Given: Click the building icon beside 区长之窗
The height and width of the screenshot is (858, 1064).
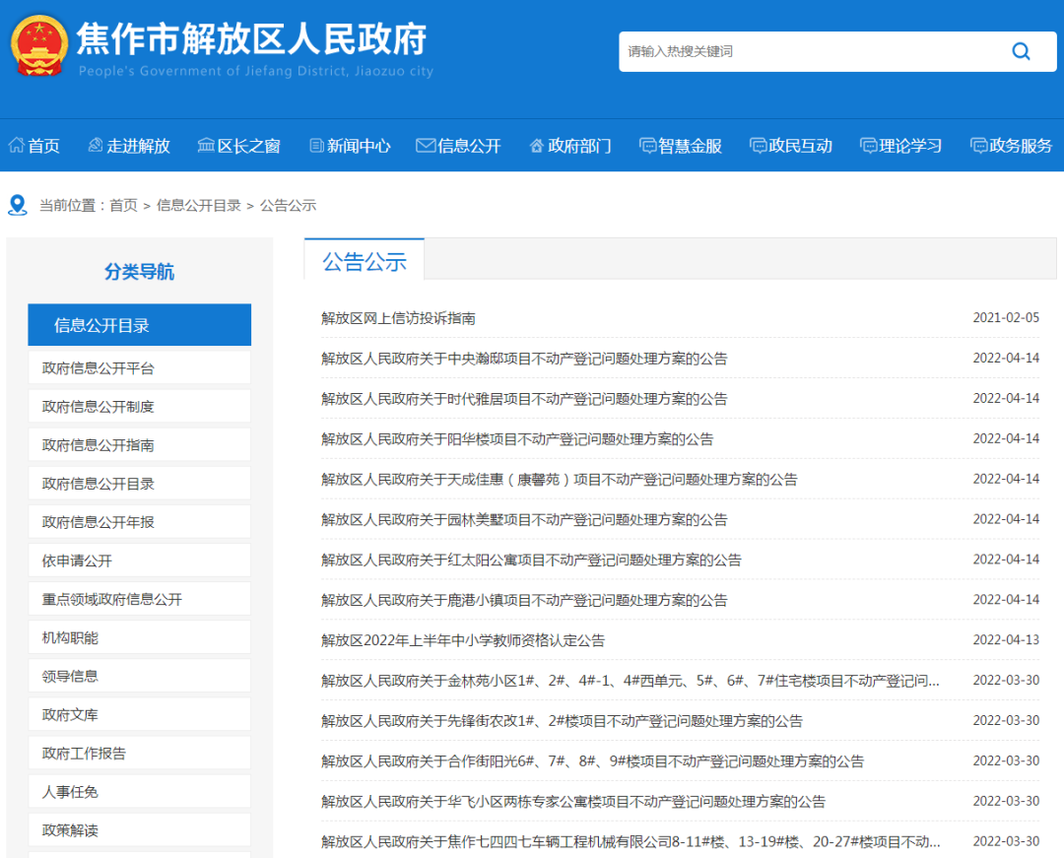Looking at the screenshot, I should pos(206,146).
